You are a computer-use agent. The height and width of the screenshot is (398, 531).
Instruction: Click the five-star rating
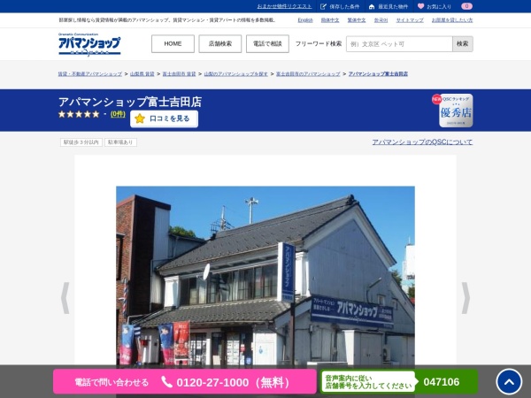pos(79,114)
